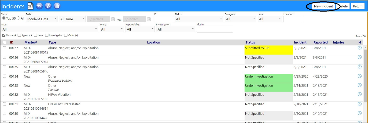
Task: Open the All Time range dropdown
Action: pyautogui.click(x=72, y=19)
